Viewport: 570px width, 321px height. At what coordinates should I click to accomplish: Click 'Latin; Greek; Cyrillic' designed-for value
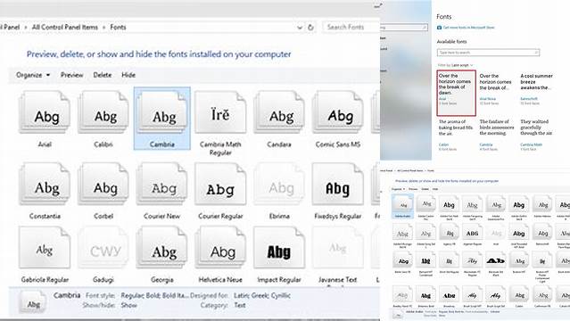click(262, 295)
